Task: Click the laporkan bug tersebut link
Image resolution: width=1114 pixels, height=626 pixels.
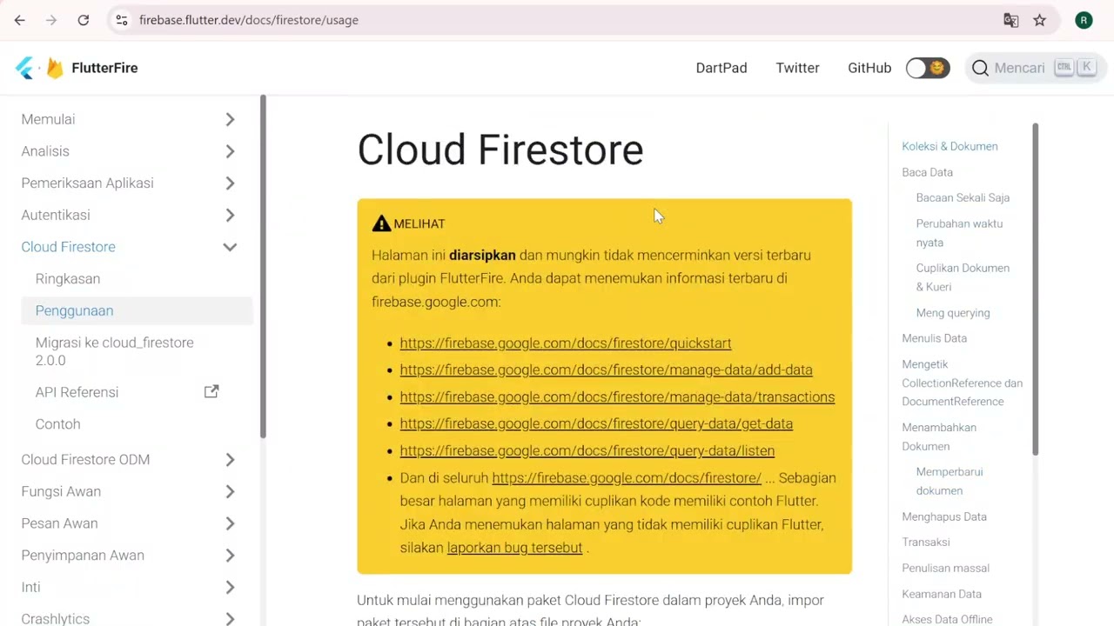Action: 514,548
